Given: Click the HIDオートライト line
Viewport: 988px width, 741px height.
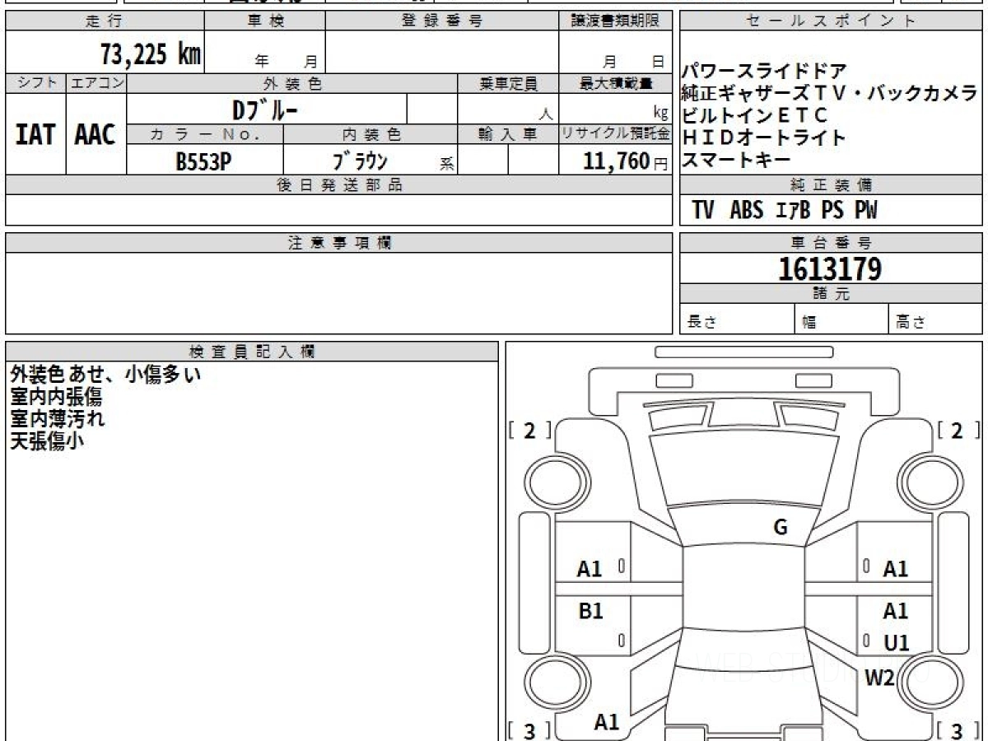Looking at the screenshot, I should pos(763,137).
